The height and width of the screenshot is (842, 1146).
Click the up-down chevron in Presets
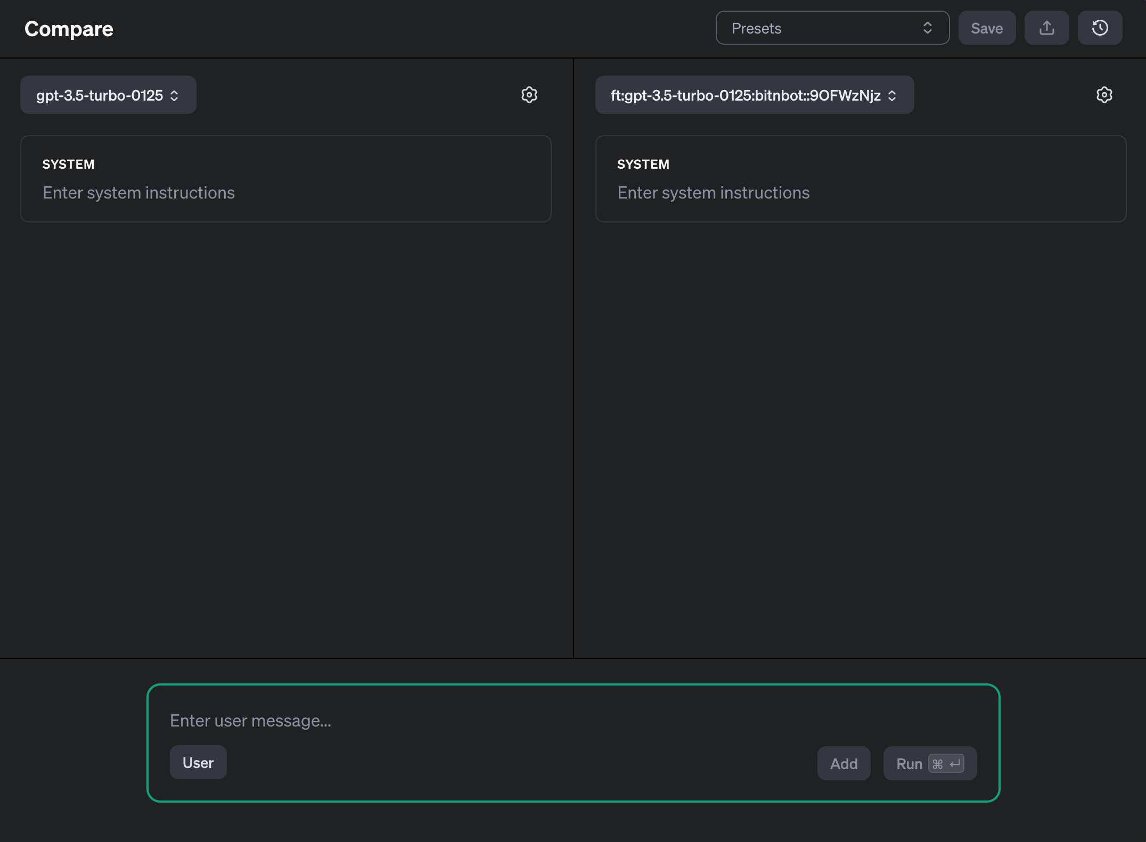tap(927, 28)
